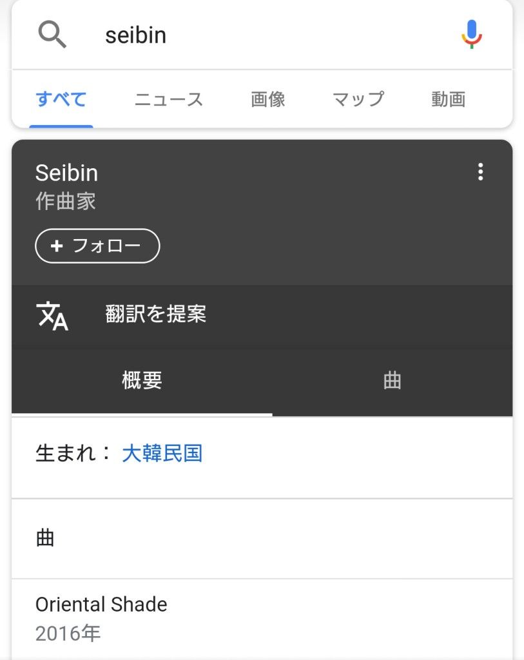Focus the search field containing 'seibin'
This screenshot has width=524, height=660.
click(262, 35)
